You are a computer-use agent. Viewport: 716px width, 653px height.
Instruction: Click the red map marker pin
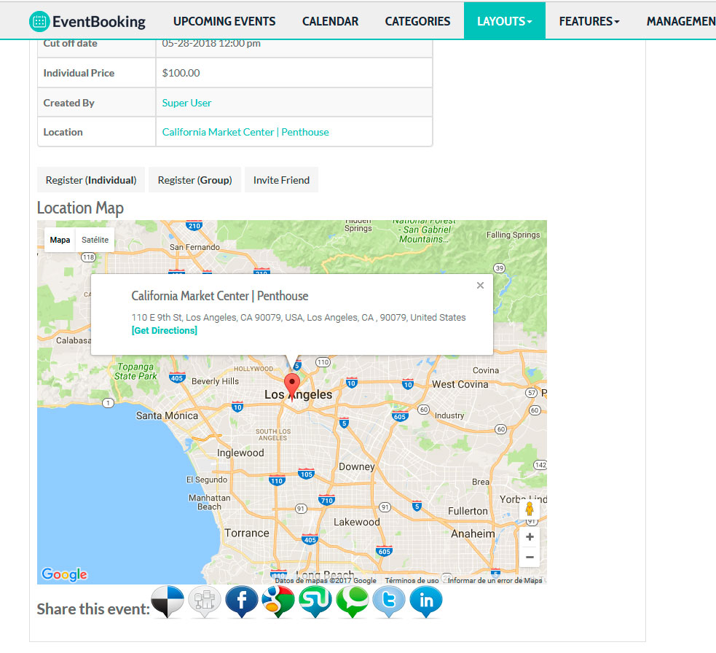[292, 386]
